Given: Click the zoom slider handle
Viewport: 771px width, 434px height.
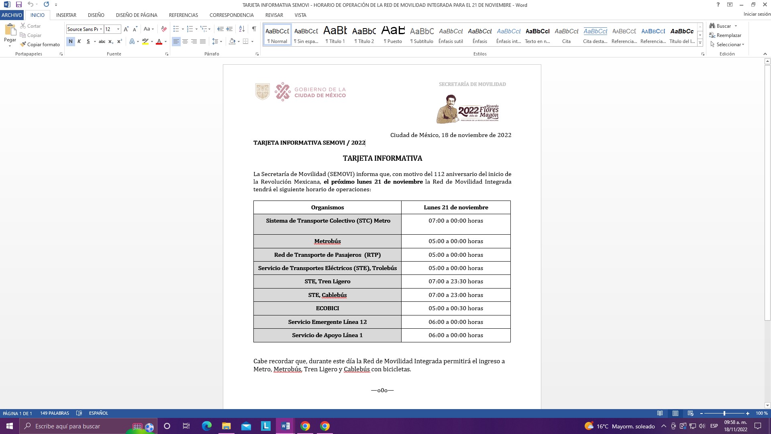Looking at the screenshot, I should pos(724,413).
